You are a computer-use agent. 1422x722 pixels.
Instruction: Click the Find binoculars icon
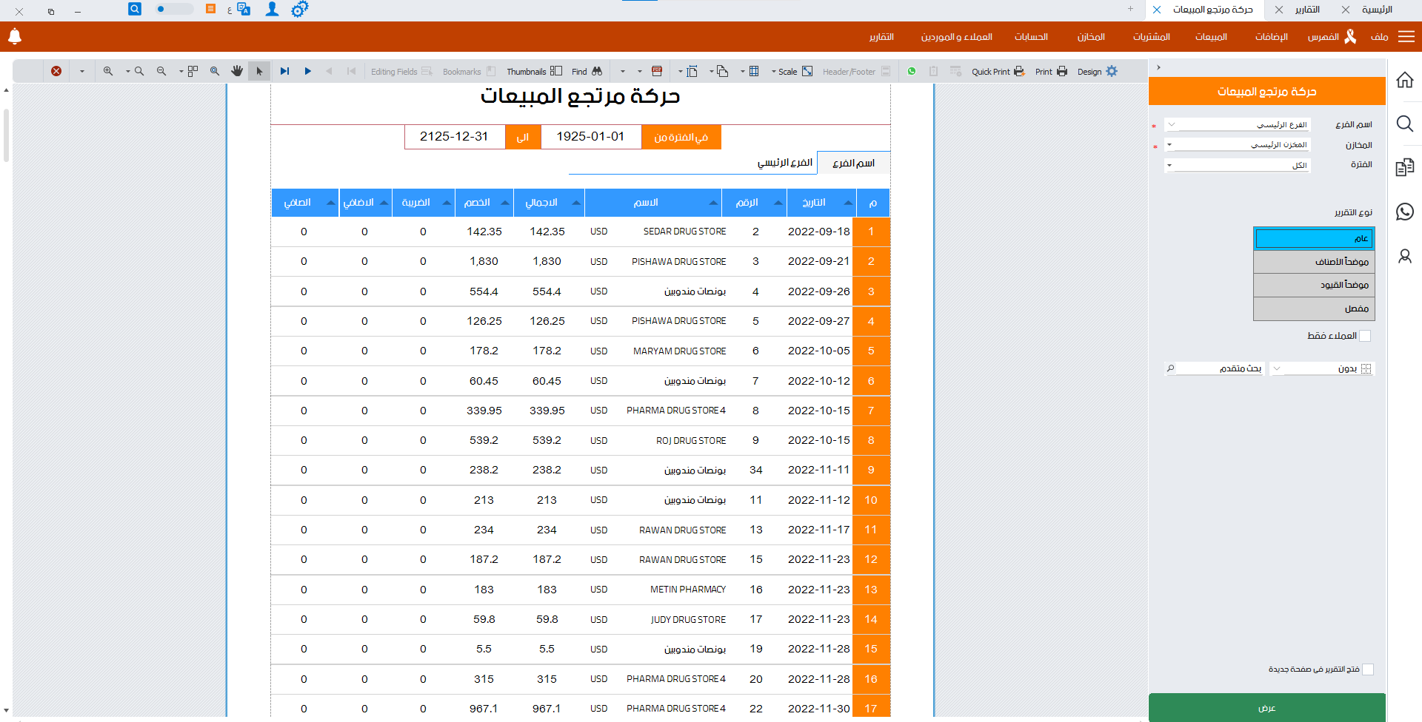[597, 71]
